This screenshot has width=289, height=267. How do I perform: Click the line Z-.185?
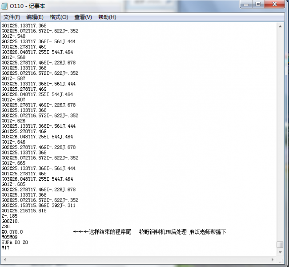tap(9, 216)
